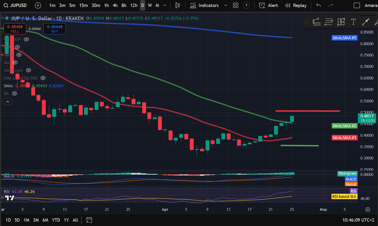Viewport: 378px width, 226px height.
Task: Select the long position measurement tool
Action: [x=341, y=22]
